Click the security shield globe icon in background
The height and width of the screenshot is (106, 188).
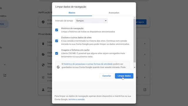[x=43, y=65]
